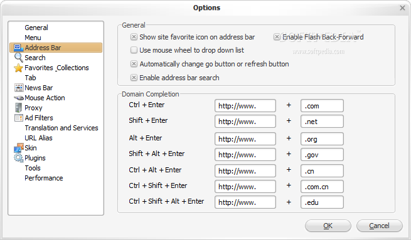Viewport: 411px width, 240px height.
Task: Disable Show site favorite icon checkbox
Action: point(134,37)
